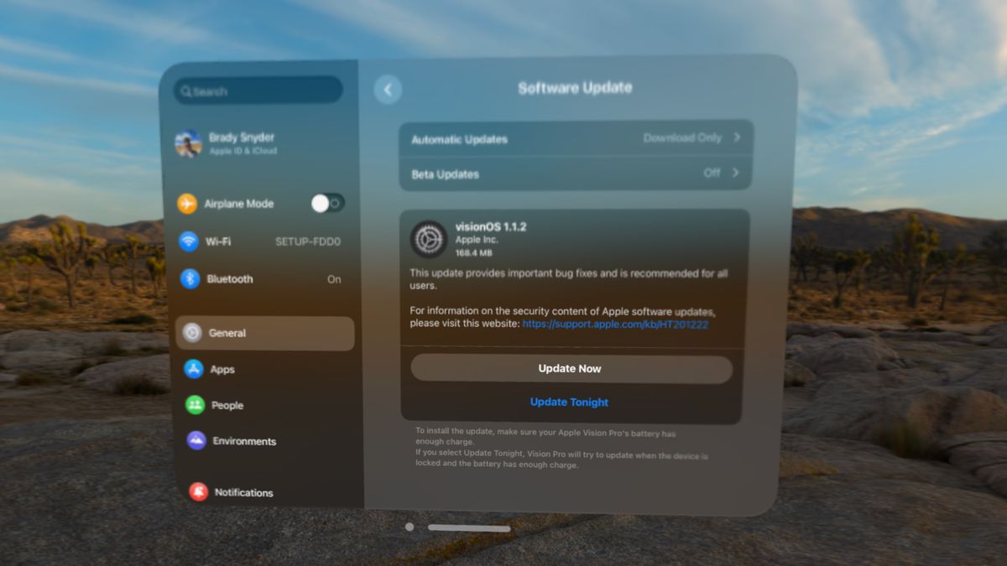Expand the Beta Updates option
The height and width of the screenshot is (566, 1007).
[577, 174]
